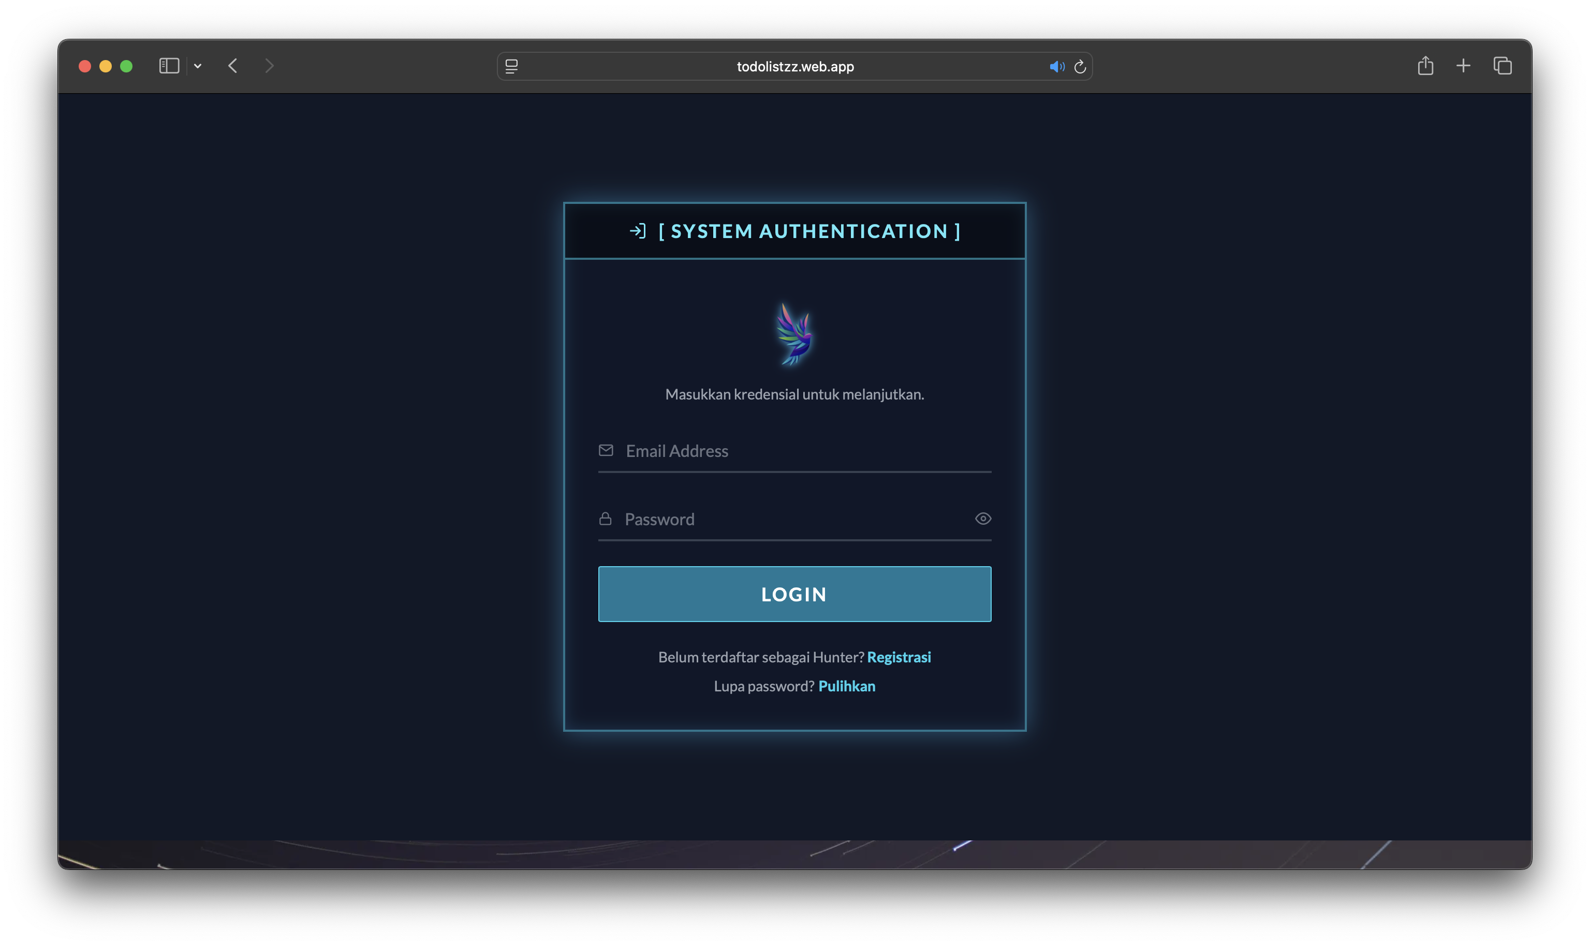
Task: Click the lock icon in password field
Action: click(x=605, y=518)
